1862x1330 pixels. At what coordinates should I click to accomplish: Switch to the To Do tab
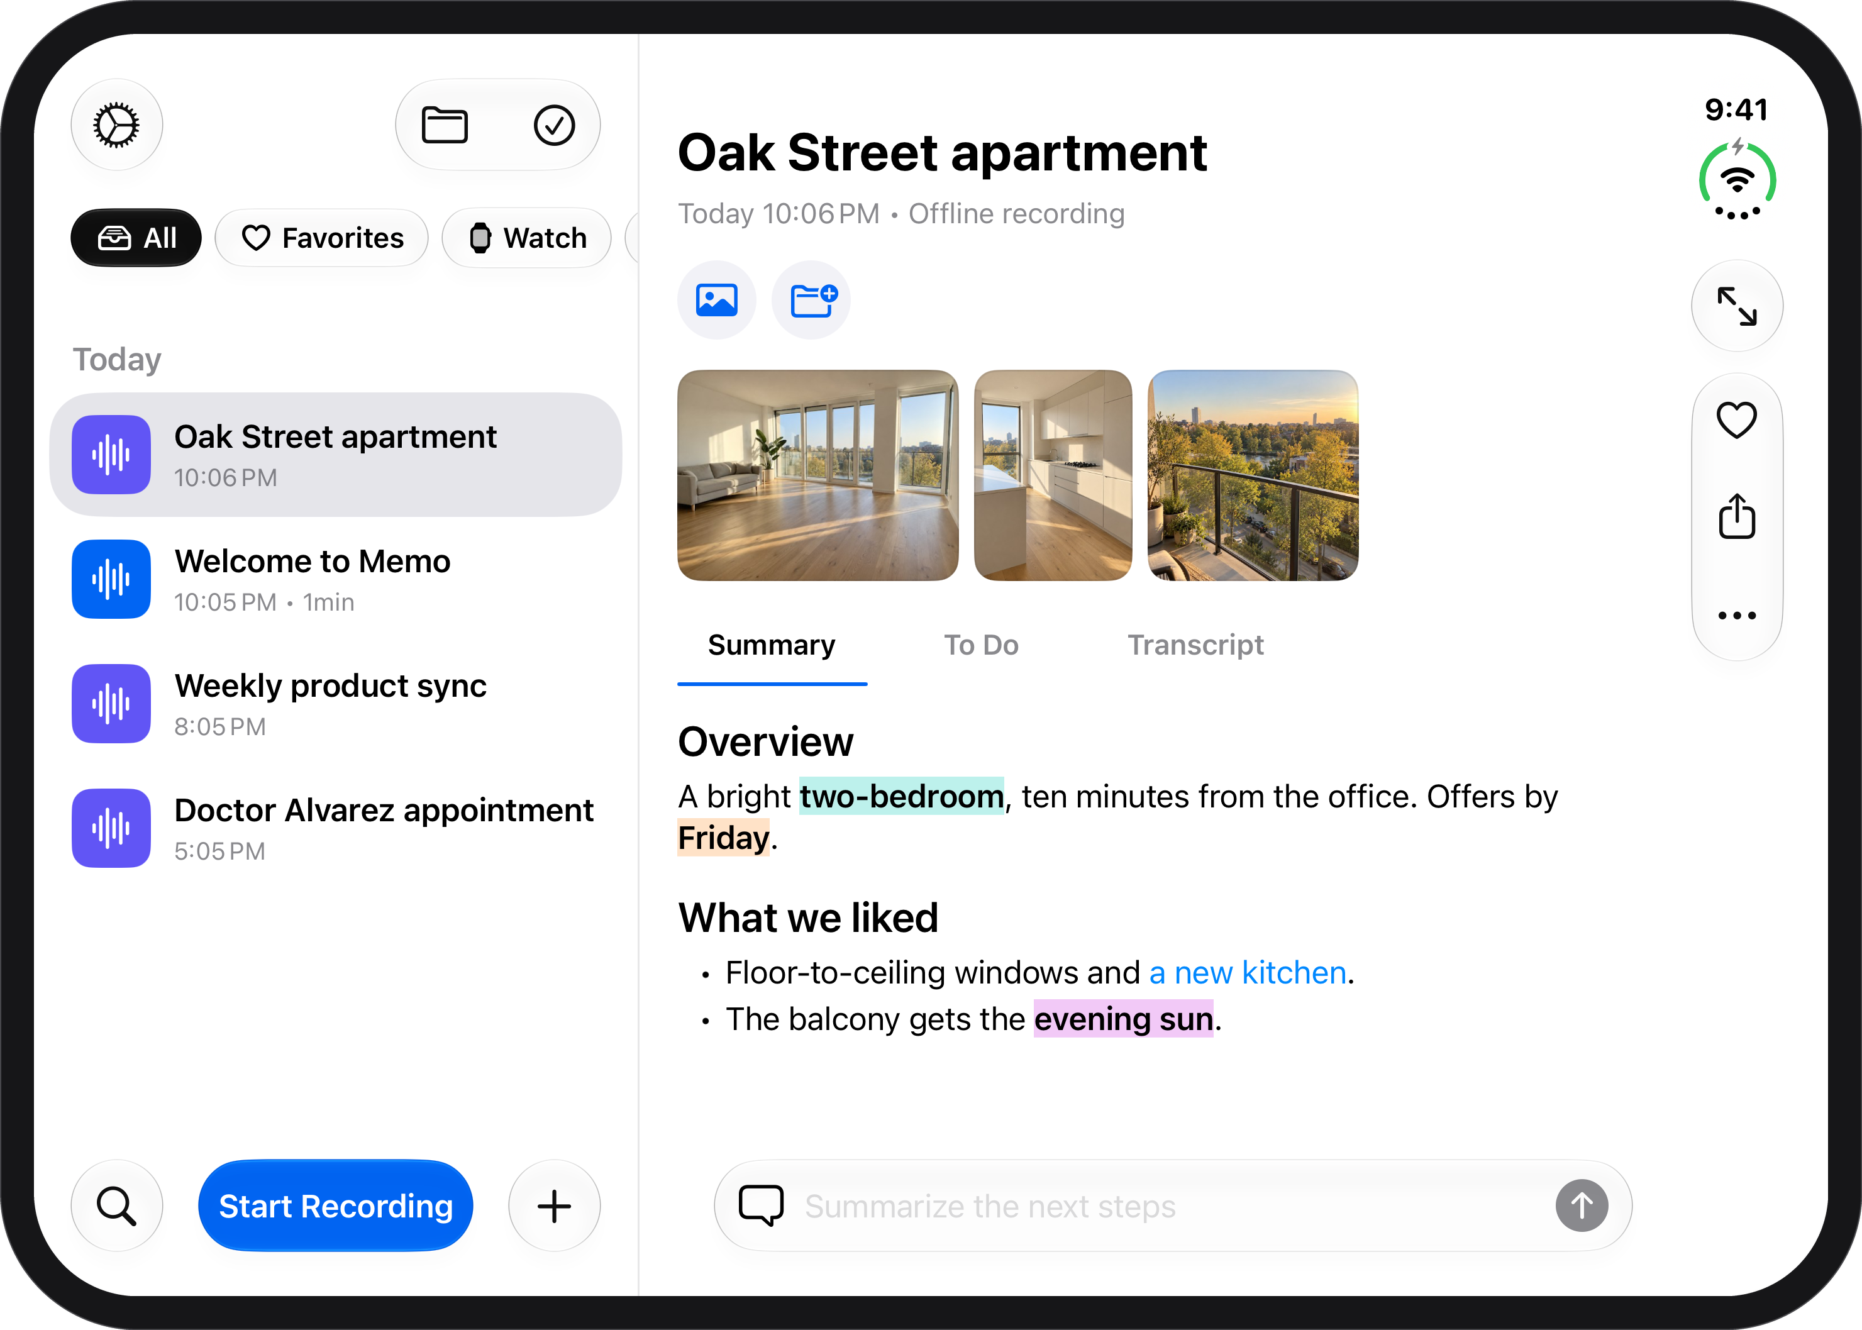point(981,645)
